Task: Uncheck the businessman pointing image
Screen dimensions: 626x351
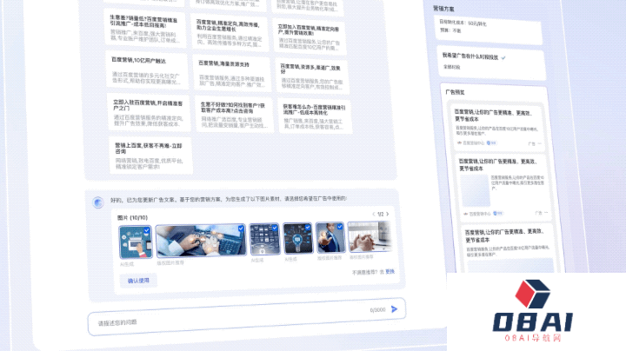Action: point(340,227)
